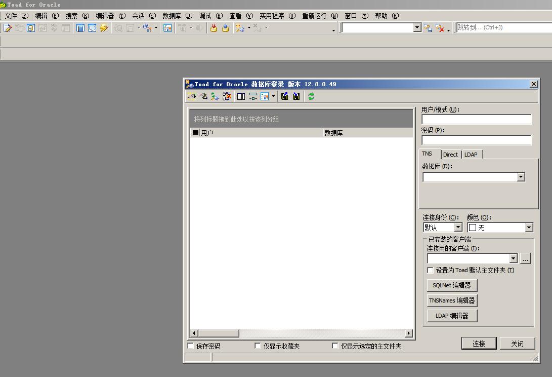Click the scrollbar right arrow in connection list
Image resolution: width=552 pixels, height=377 pixels.
409,333
